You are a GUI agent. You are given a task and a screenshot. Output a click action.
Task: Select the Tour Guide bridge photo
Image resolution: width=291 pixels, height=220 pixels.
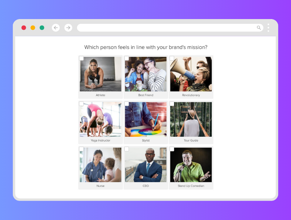click(x=191, y=120)
